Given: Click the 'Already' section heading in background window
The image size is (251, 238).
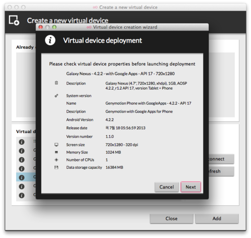Looking at the screenshot, I should [x=25, y=47].
